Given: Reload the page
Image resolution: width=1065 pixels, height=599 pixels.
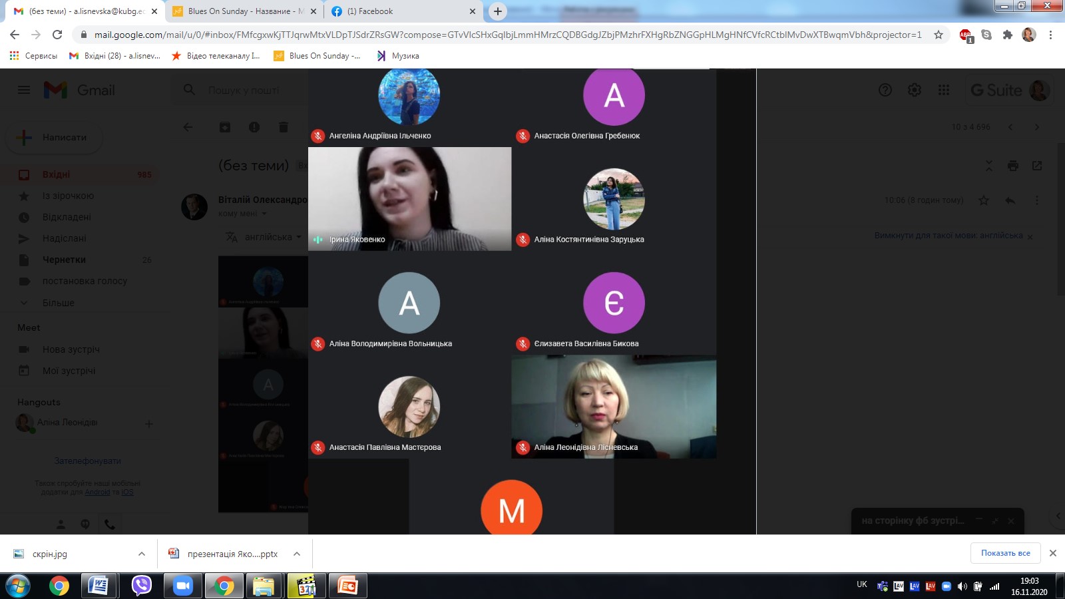Looking at the screenshot, I should pos(57,35).
